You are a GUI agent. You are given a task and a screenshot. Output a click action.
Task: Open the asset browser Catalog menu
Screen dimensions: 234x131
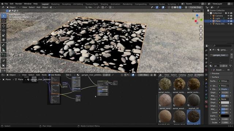[x=182, y=75]
